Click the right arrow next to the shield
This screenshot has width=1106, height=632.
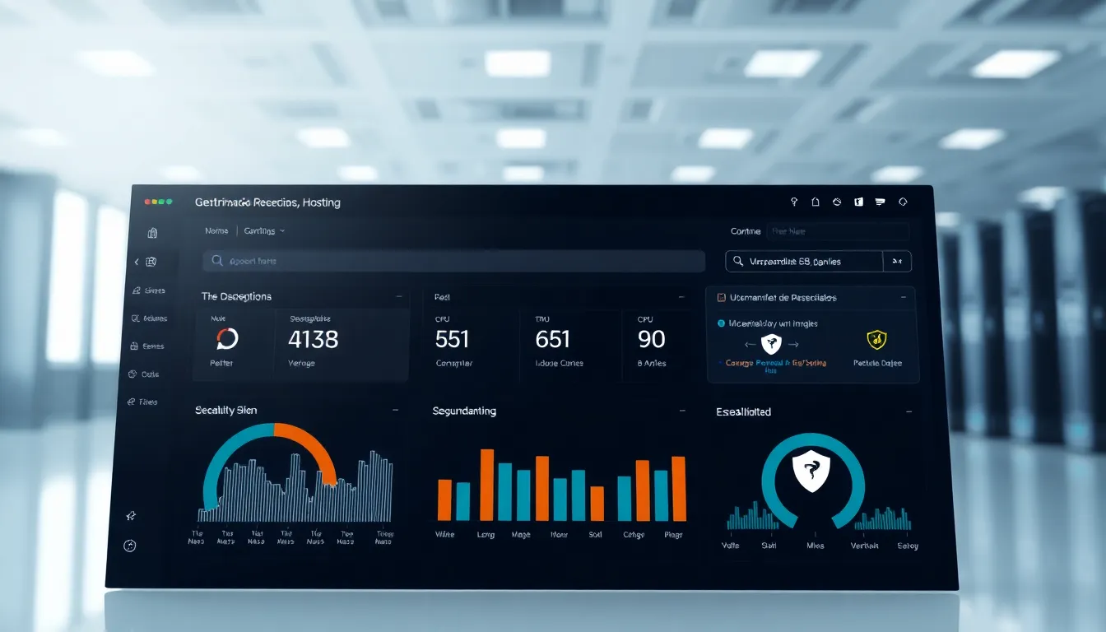[794, 344]
